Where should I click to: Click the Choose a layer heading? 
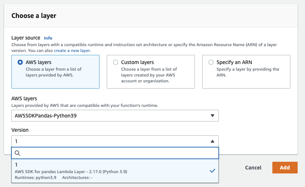pyautogui.click(x=34, y=16)
